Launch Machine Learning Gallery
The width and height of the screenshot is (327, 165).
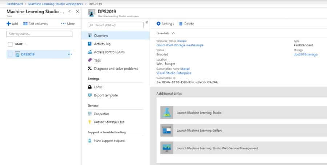point(199,131)
